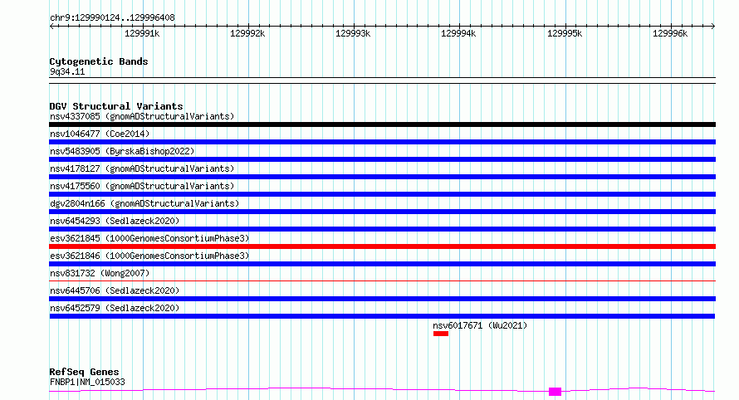Screen dimensions: 739x400
Task: Open nsv4178127 gnomADStructuralVariants label
Action: [142, 168]
